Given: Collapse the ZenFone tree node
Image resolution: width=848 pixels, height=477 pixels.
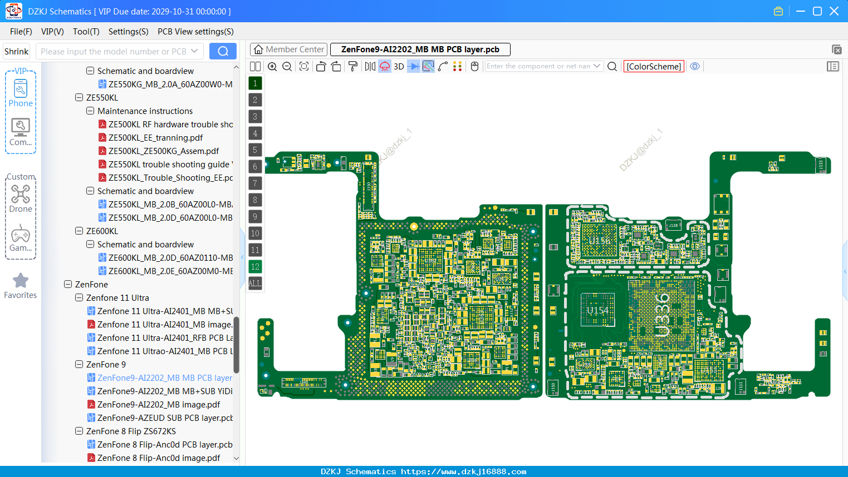Looking at the screenshot, I should click(68, 284).
